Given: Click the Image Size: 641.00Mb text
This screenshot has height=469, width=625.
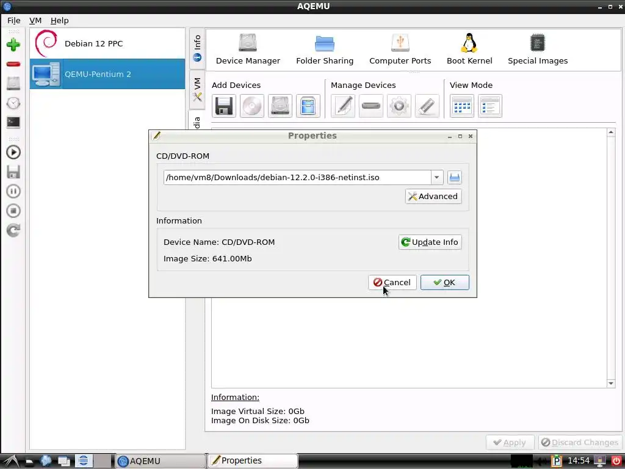Looking at the screenshot, I should tap(208, 259).
